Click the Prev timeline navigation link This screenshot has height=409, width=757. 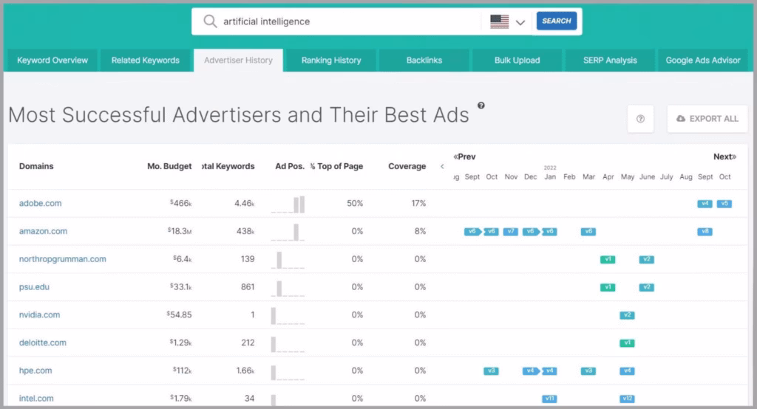click(464, 157)
